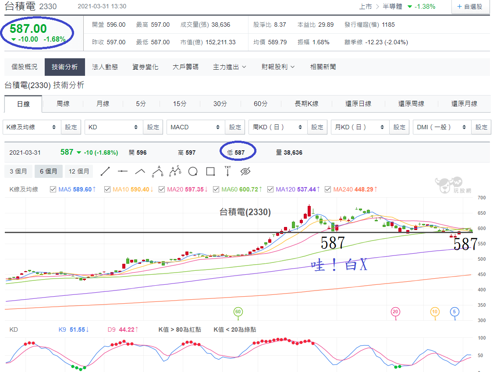The height and width of the screenshot is (372, 497).
Task: Follow the 半導體 sector link
Action: click(392, 7)
